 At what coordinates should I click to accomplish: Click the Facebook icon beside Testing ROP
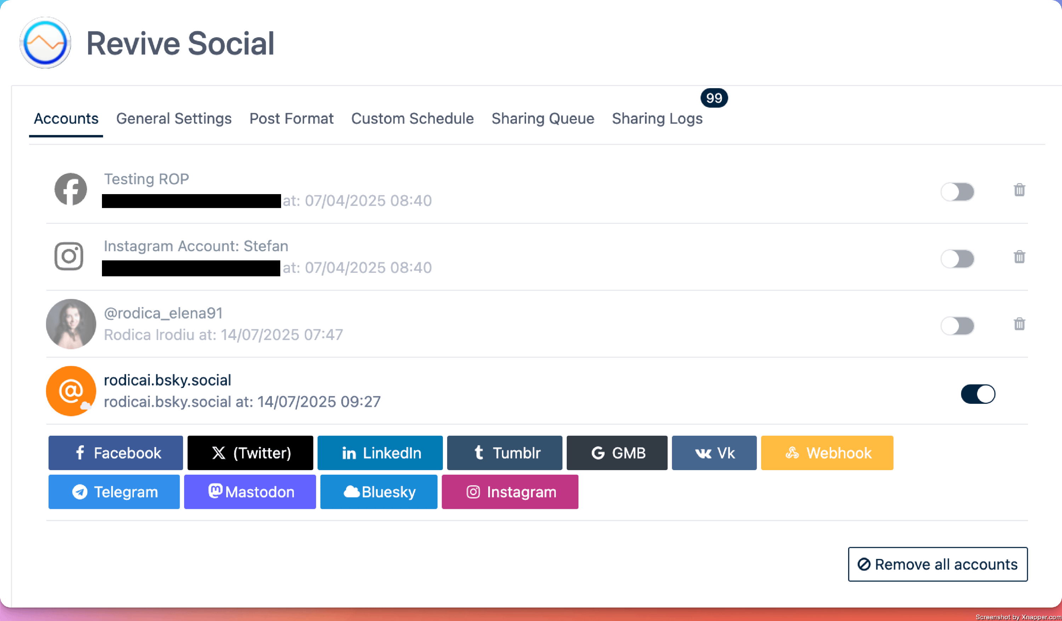71,189
